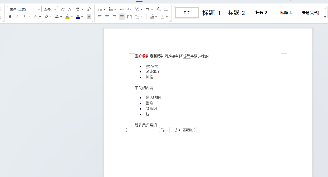Viewport: 328px width, 177px height.
Task: Apply superscript X² formatting
Action: tap(46, 17)
